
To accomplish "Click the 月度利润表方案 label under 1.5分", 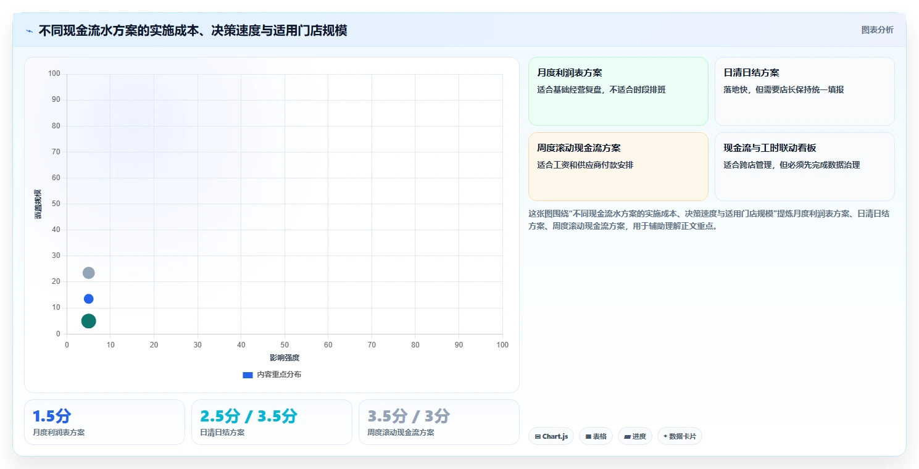I will click(59, 433).
